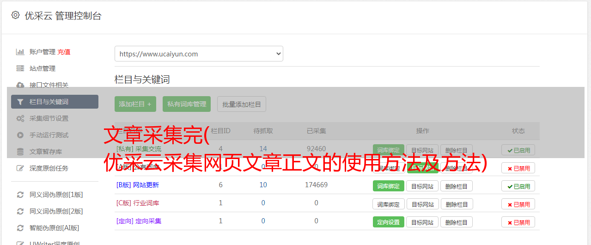Open 私有词库管理

point(187,104)
